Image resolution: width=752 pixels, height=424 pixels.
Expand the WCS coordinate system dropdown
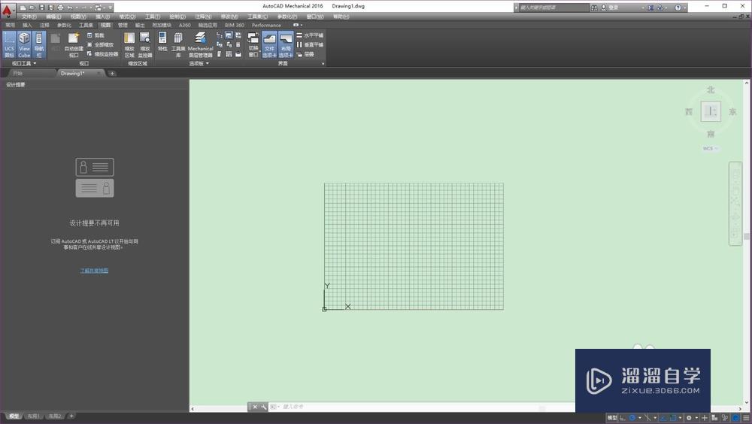711,149
